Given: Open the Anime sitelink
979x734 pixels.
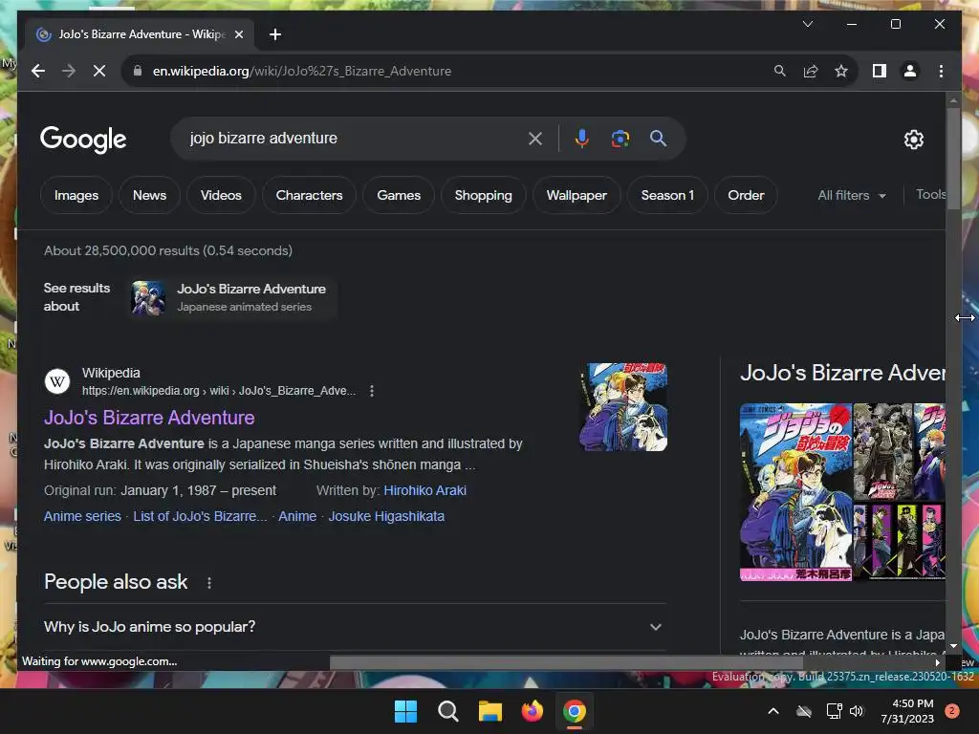Looking at the screenshot, I should (x=297, y=516).
